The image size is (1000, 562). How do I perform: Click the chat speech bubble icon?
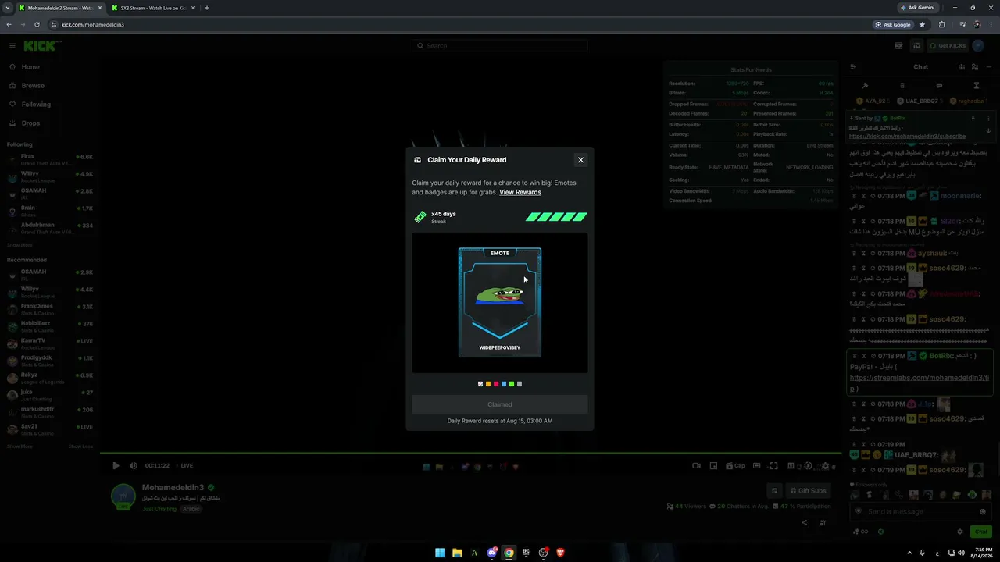click(939, 86)
